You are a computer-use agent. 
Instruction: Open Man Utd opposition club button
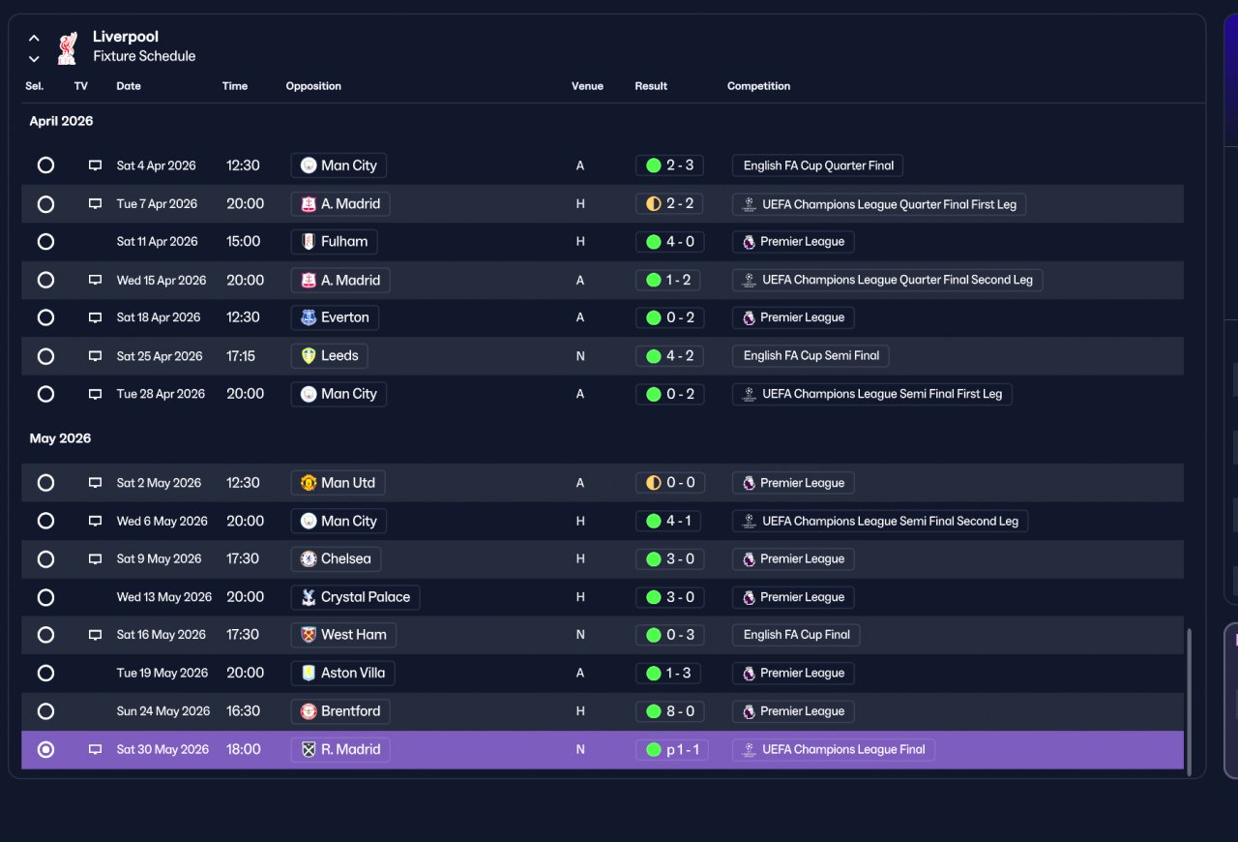[x=339, y=483]
